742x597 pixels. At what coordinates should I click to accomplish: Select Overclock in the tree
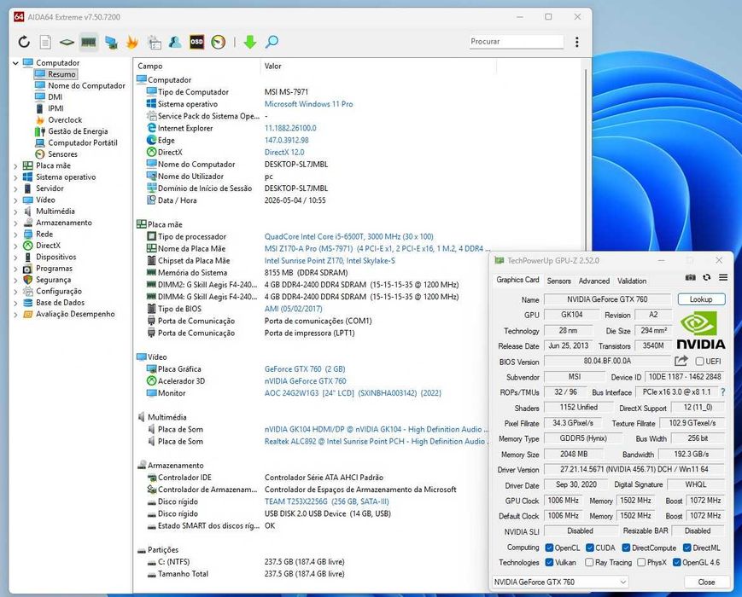(x=65, y=120)
